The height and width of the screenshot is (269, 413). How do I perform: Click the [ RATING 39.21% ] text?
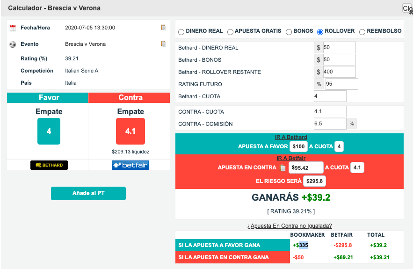(x=291, y=211)
